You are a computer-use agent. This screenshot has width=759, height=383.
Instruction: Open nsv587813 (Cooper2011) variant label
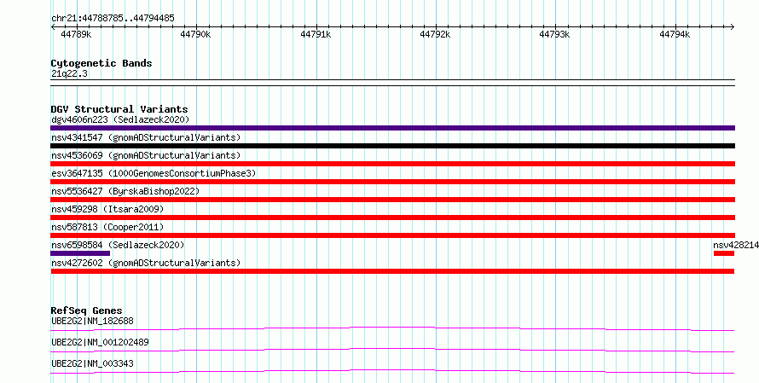tap(107, 227)
